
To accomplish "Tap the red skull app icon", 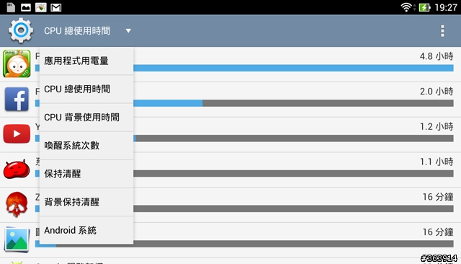I will point(17,204).
